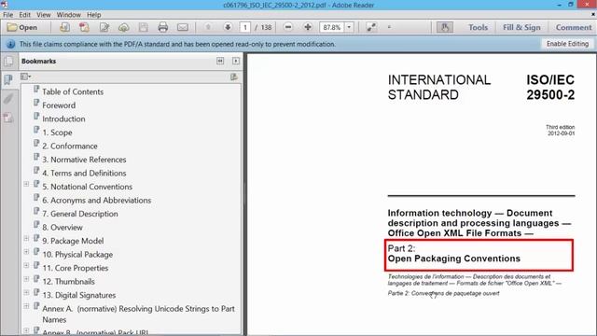The height and width of the screenshot is (336, 597).
Task: Zoom out with the minus icon
Action: click(288, 27)
